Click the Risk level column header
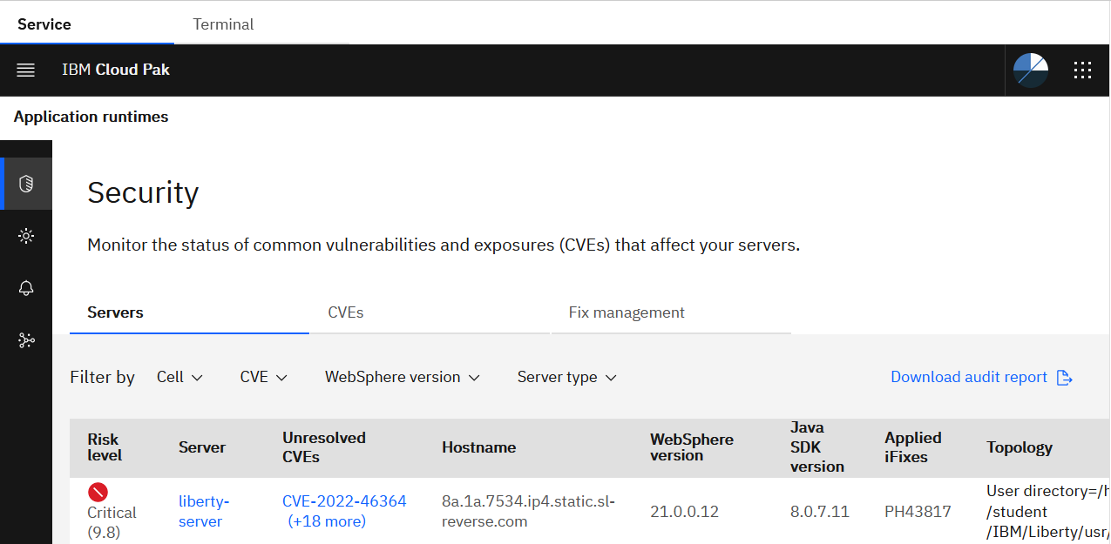 (x=105, y=447)
